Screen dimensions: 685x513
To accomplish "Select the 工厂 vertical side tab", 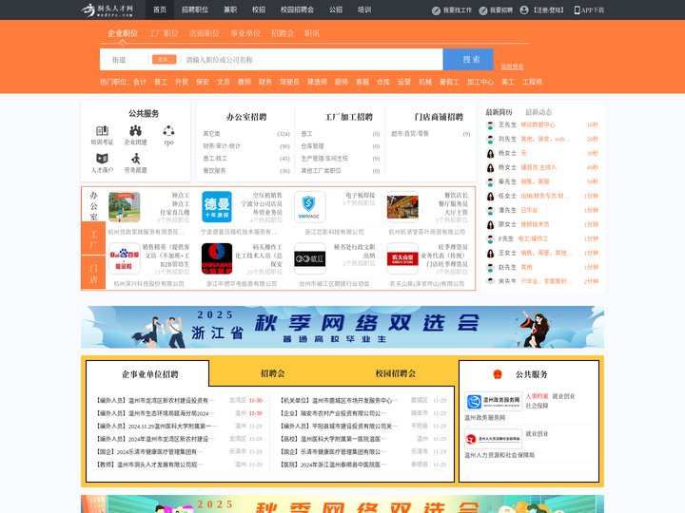I will (x=93, y=239).
